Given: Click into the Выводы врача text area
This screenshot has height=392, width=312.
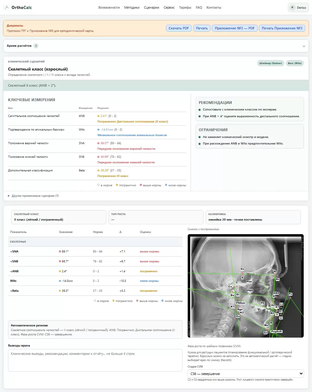Looking at the screenshot, I should coord(95,360).
